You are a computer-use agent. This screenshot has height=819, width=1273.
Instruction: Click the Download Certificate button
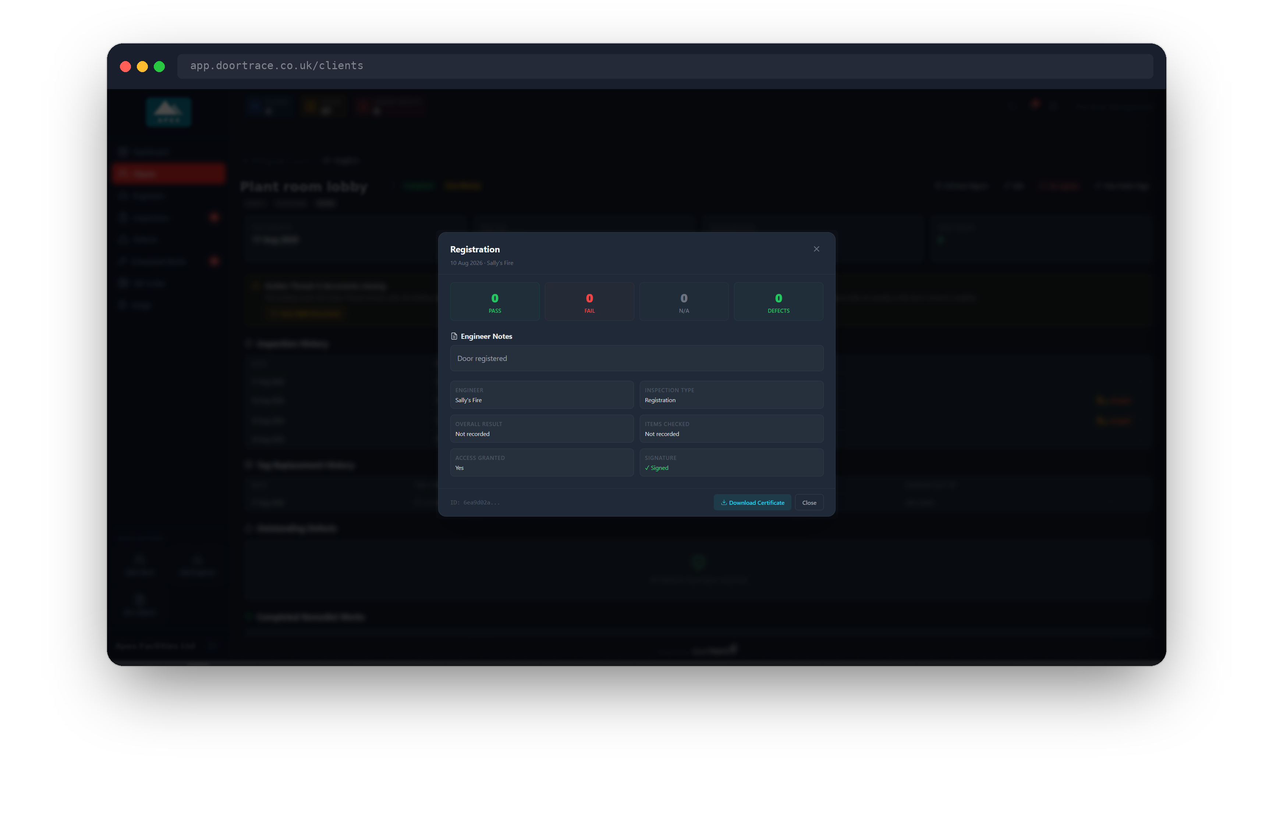click(752, 503)
